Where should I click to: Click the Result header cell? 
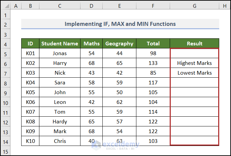(x=195, y=43)
